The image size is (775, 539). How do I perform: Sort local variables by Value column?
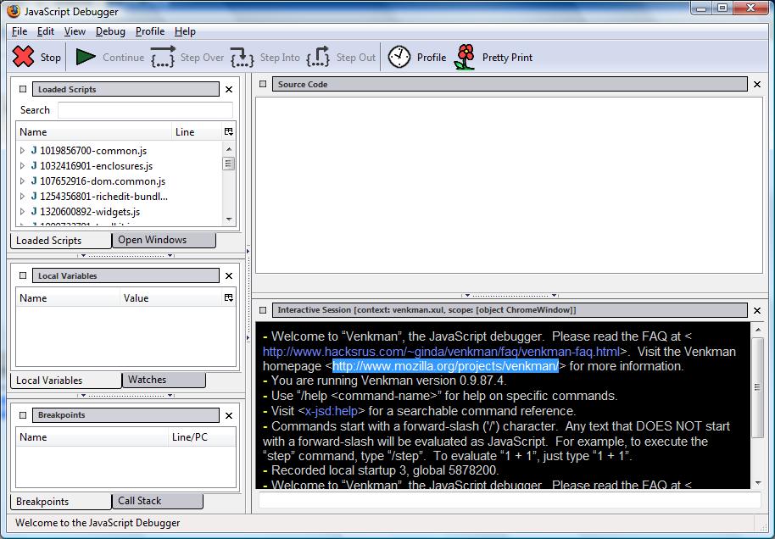pos(171,298)
